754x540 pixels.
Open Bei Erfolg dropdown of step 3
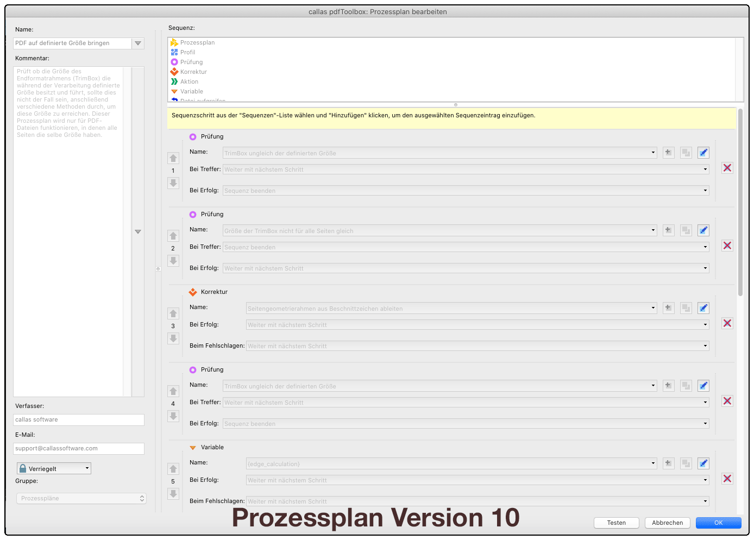(704, 324)
